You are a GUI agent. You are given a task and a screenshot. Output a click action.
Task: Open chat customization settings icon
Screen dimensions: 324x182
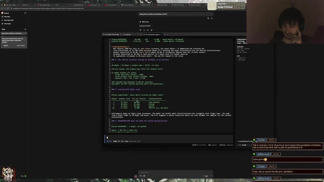click(141, 176)
